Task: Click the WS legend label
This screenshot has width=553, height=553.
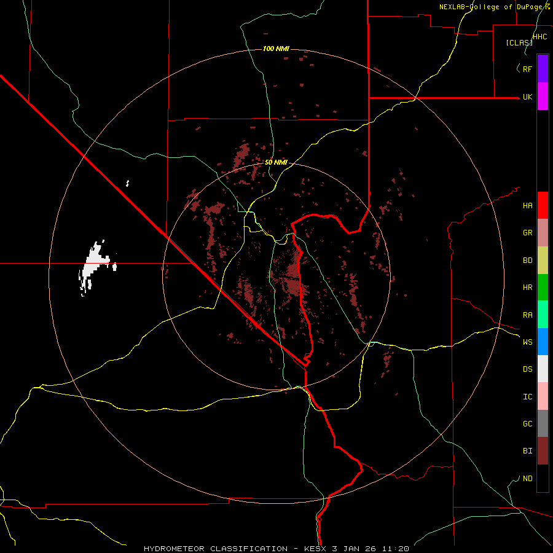Action: pos(528,342)
